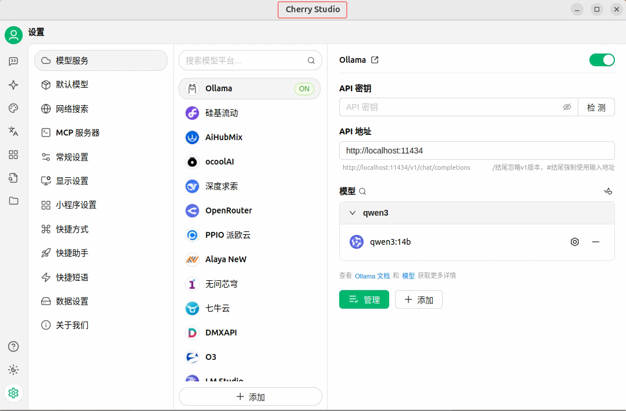This screenshot has height=411, width=626.
Task: Select the PPIO 派欧云 provider
Action: (250, 235)
